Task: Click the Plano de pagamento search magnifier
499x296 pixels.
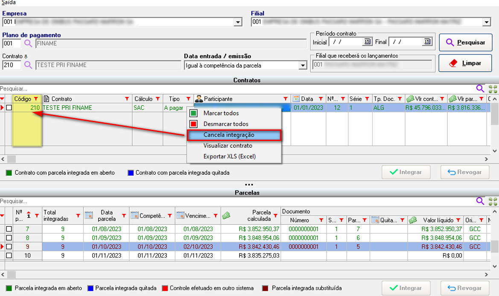Action: point(28,43)
